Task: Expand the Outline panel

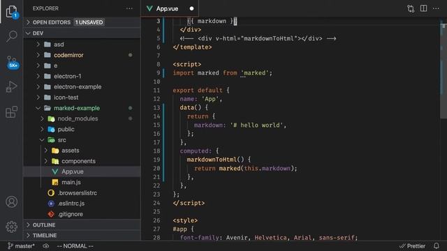Action: 82,225
